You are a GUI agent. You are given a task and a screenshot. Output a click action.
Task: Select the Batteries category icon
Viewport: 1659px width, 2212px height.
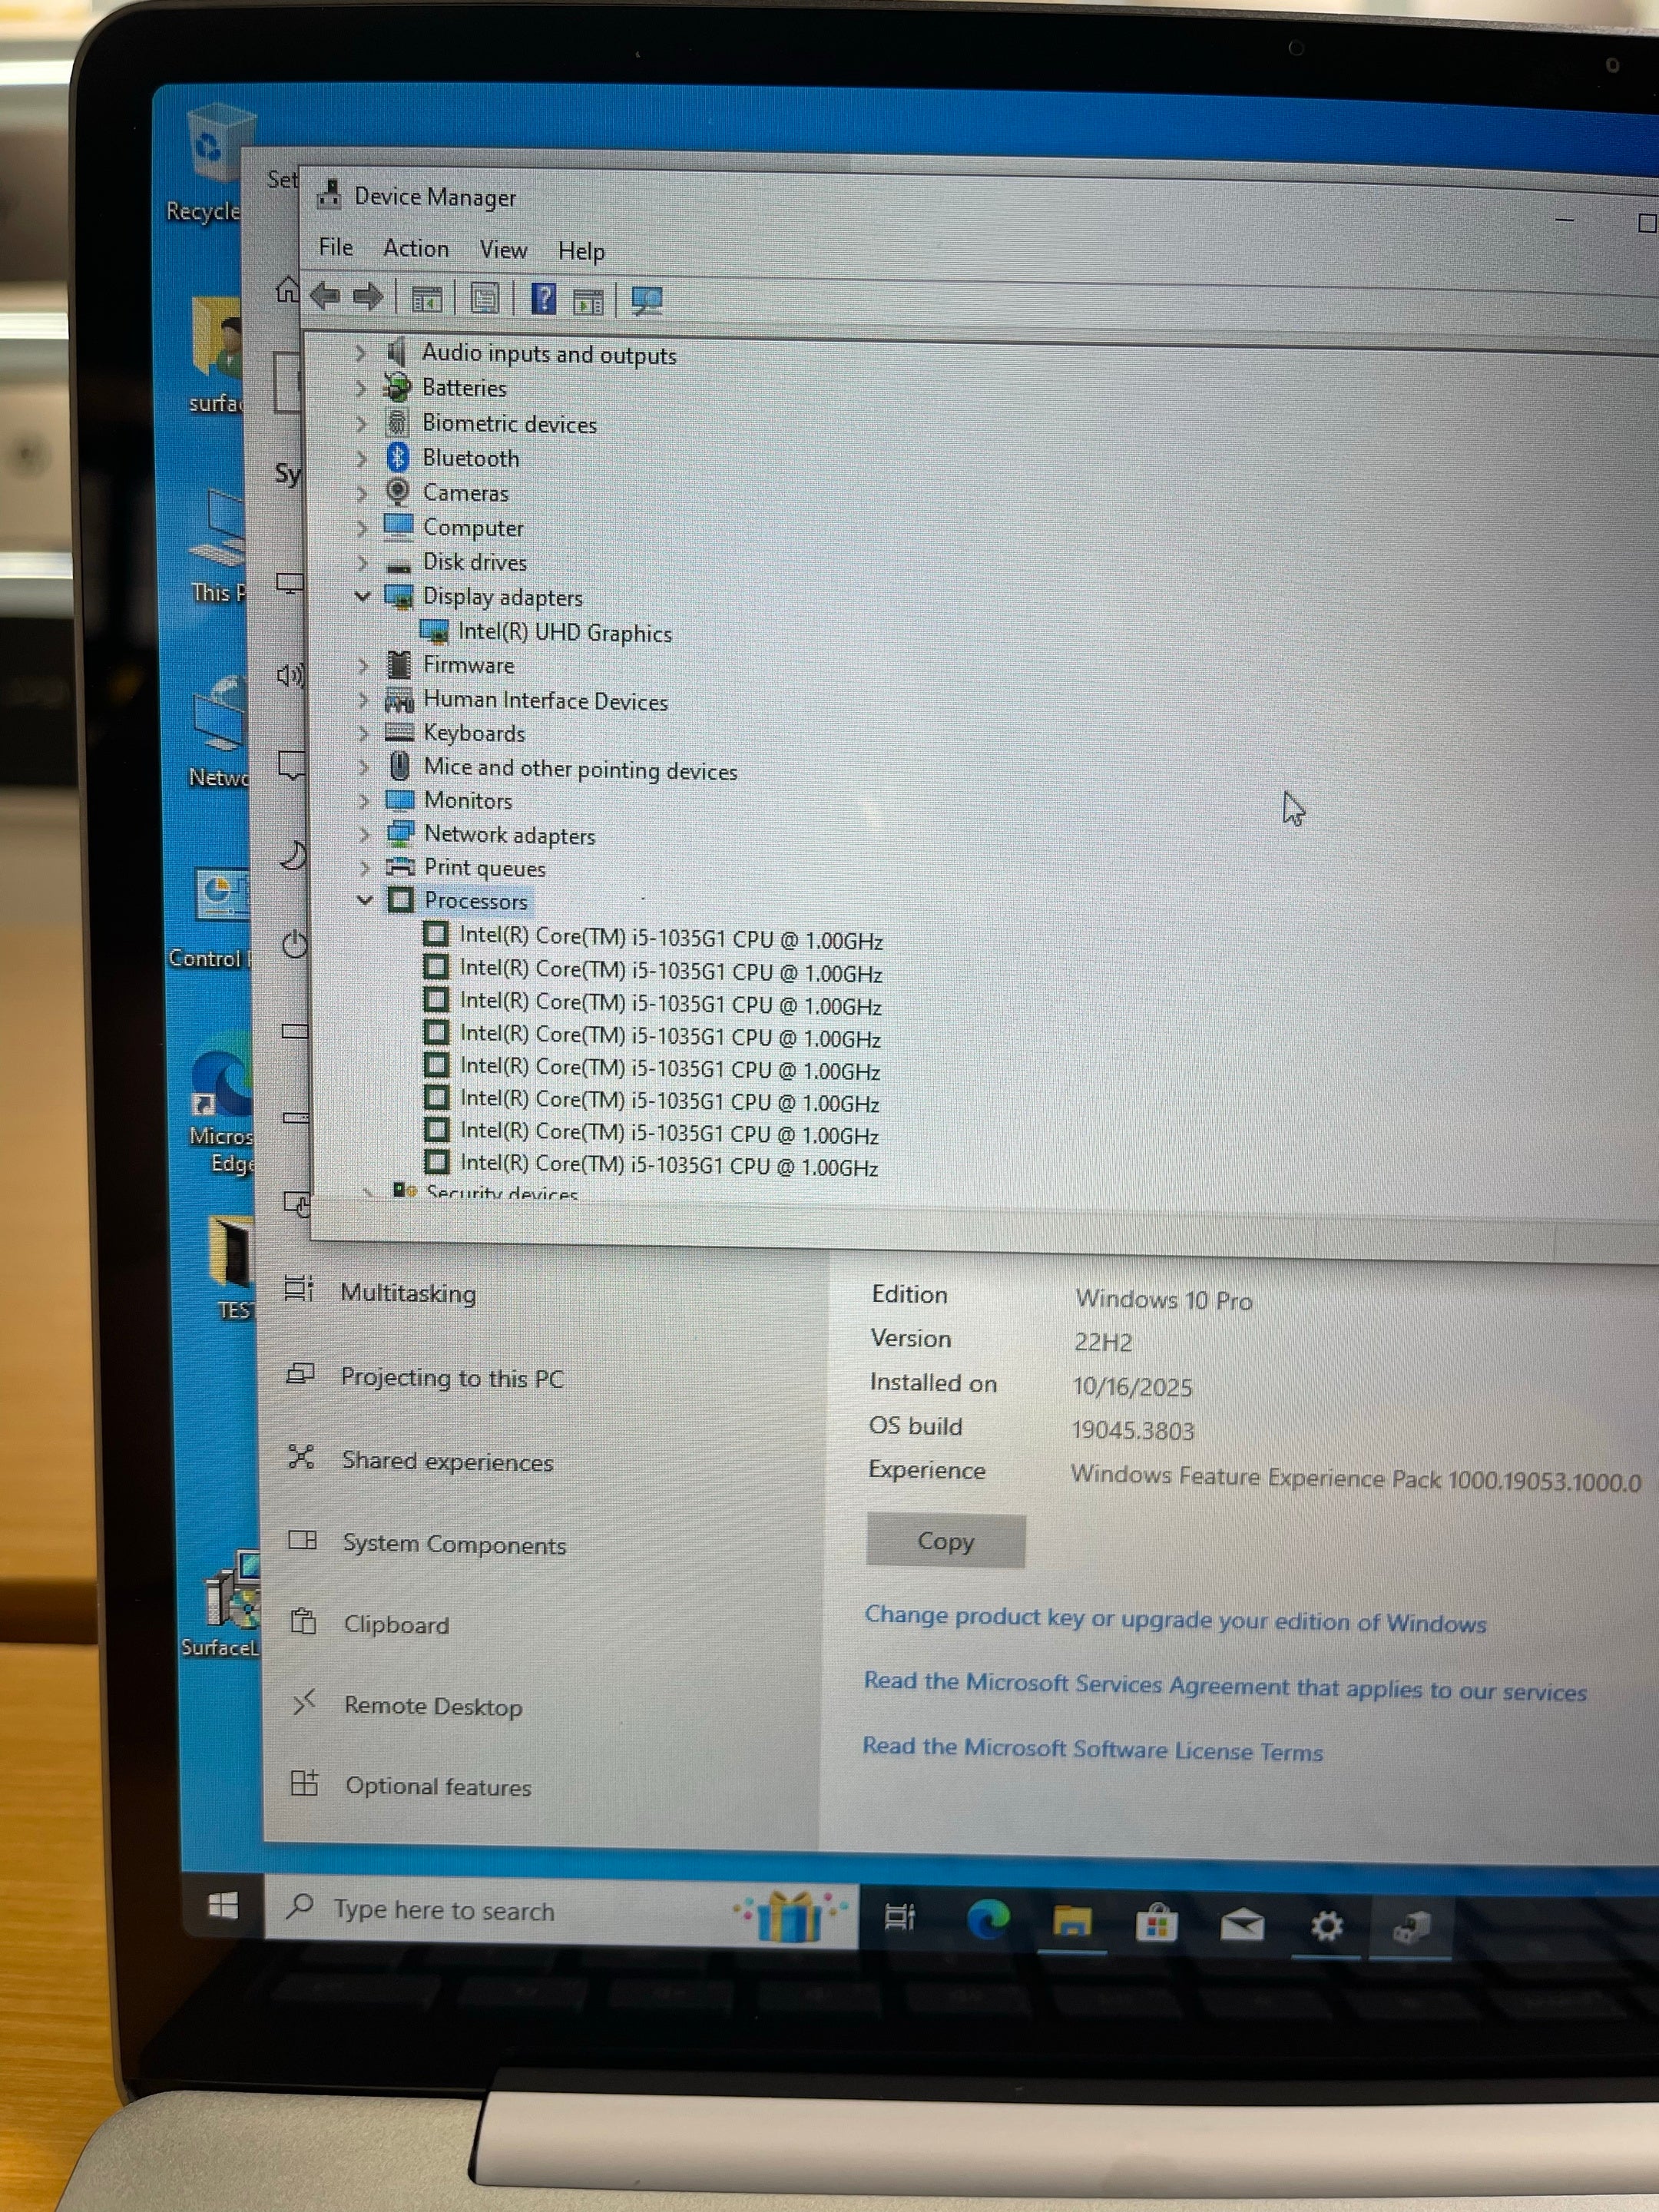click(x=397, y=387)
